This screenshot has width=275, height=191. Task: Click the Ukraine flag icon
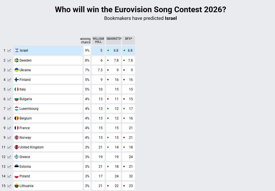tap(16, 70)
